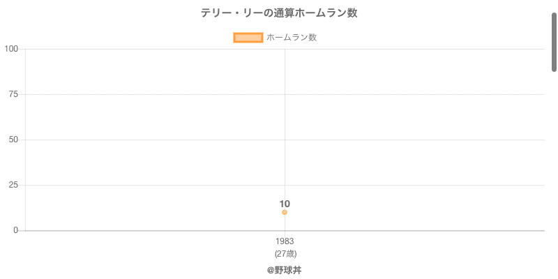Click the 25 y-axis tick label
Viewport: 558px width, 279px height.
coord(14,185)
